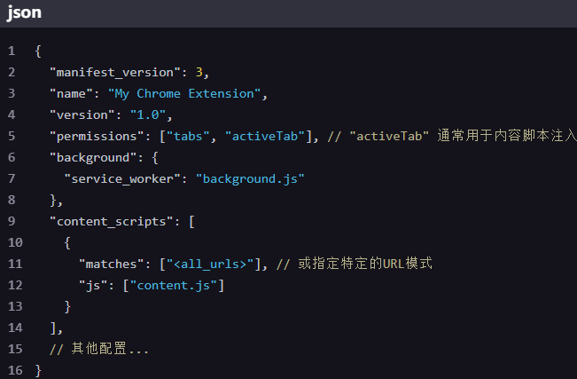This screenshot has width=577, height=379.
Task: Click the "My Chrome Extension" string value
Action: pyautogui.click(x=184, y=94)
